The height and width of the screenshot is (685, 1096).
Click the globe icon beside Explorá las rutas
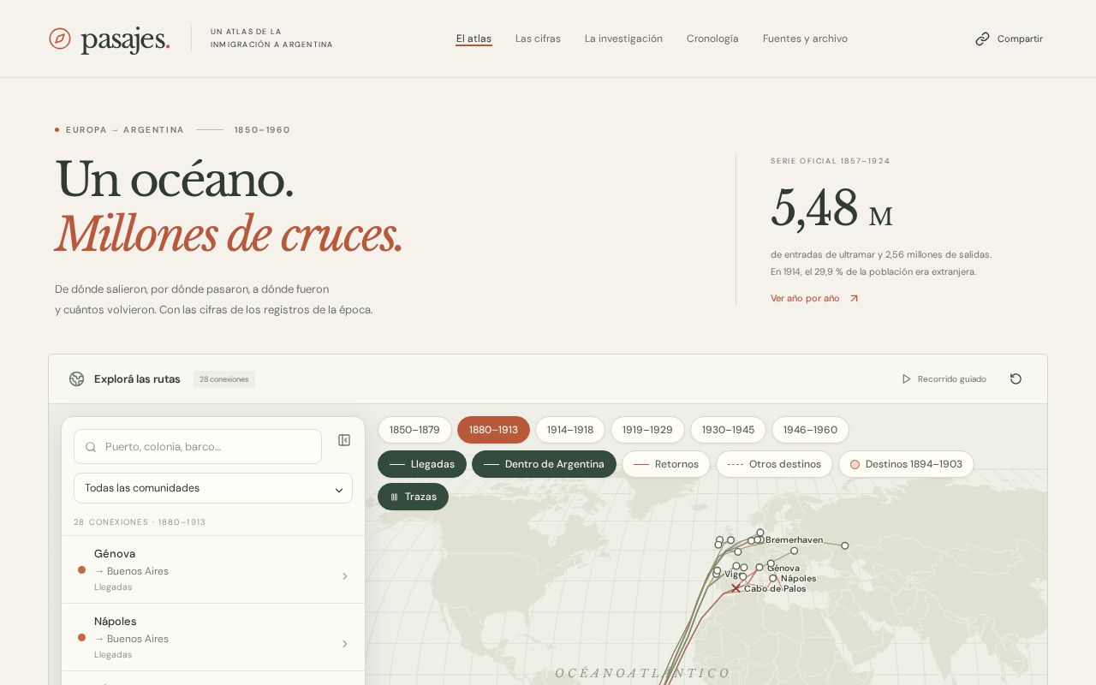click(77, 379)
